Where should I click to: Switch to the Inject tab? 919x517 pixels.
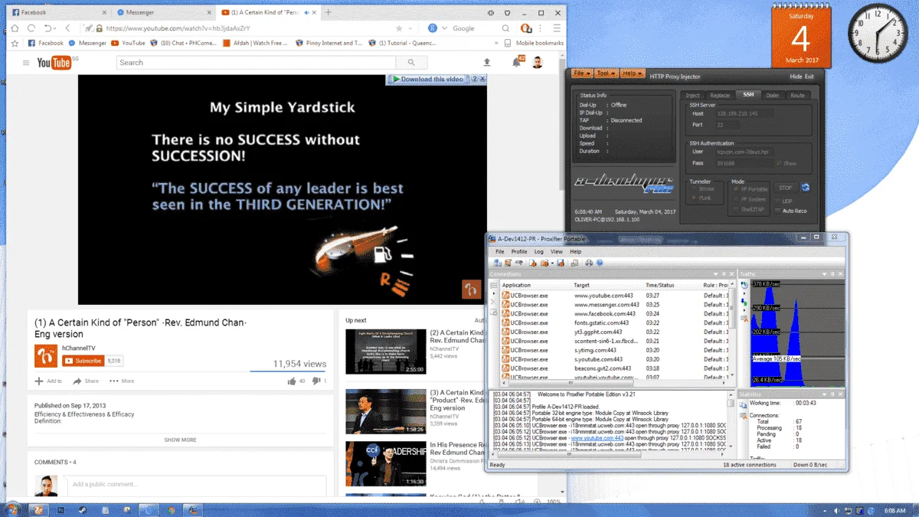click(692, 95)
